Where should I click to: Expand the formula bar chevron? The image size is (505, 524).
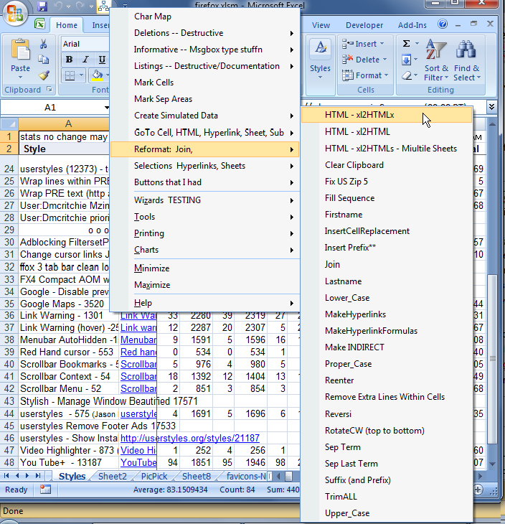[x=491, y=107]
